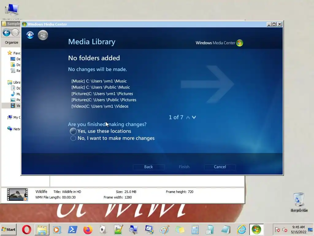Click muted volume icon in tray
Viewport: 314px width, 236px height.
(285, 230)
